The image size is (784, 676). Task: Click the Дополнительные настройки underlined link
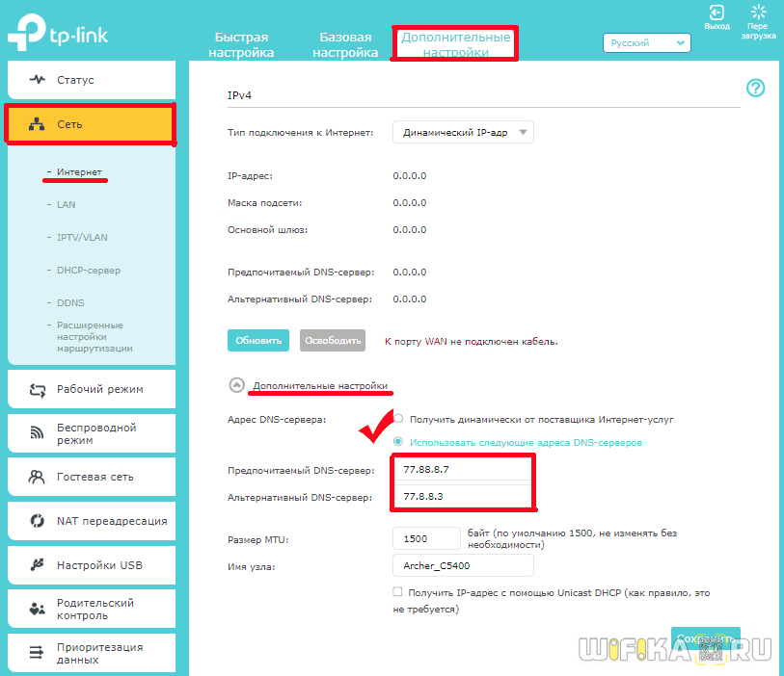(x=320, y=385)
